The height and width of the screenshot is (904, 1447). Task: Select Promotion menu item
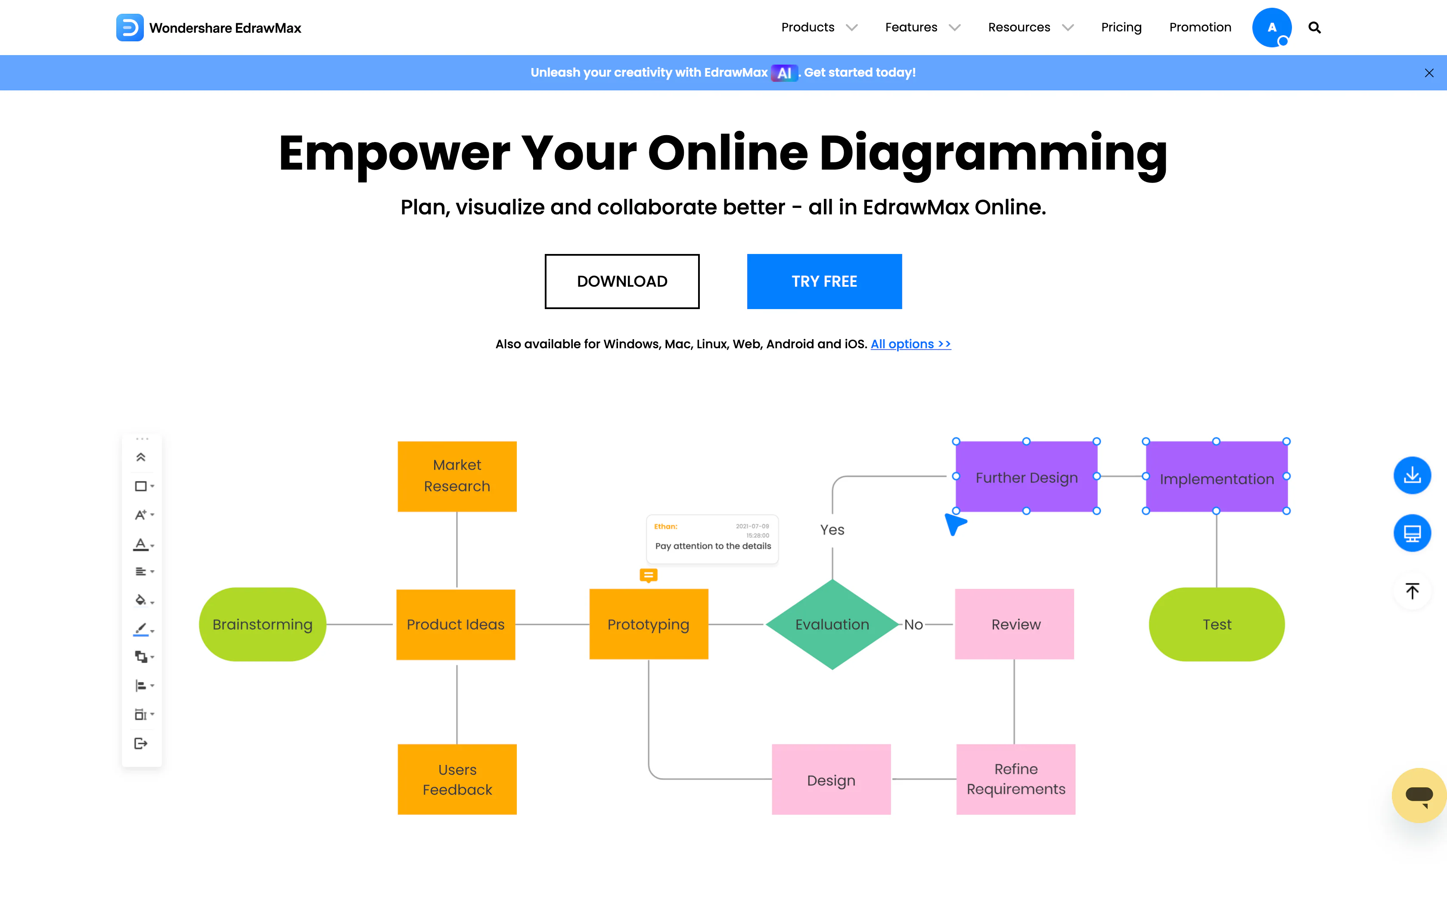coord(1200,27)
